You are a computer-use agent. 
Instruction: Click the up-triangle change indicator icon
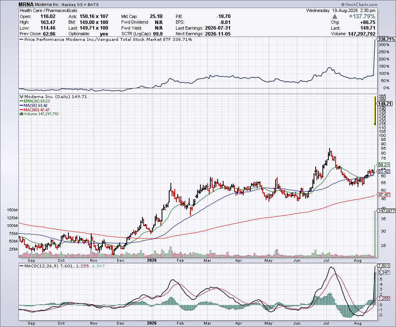tap(335, 16)
